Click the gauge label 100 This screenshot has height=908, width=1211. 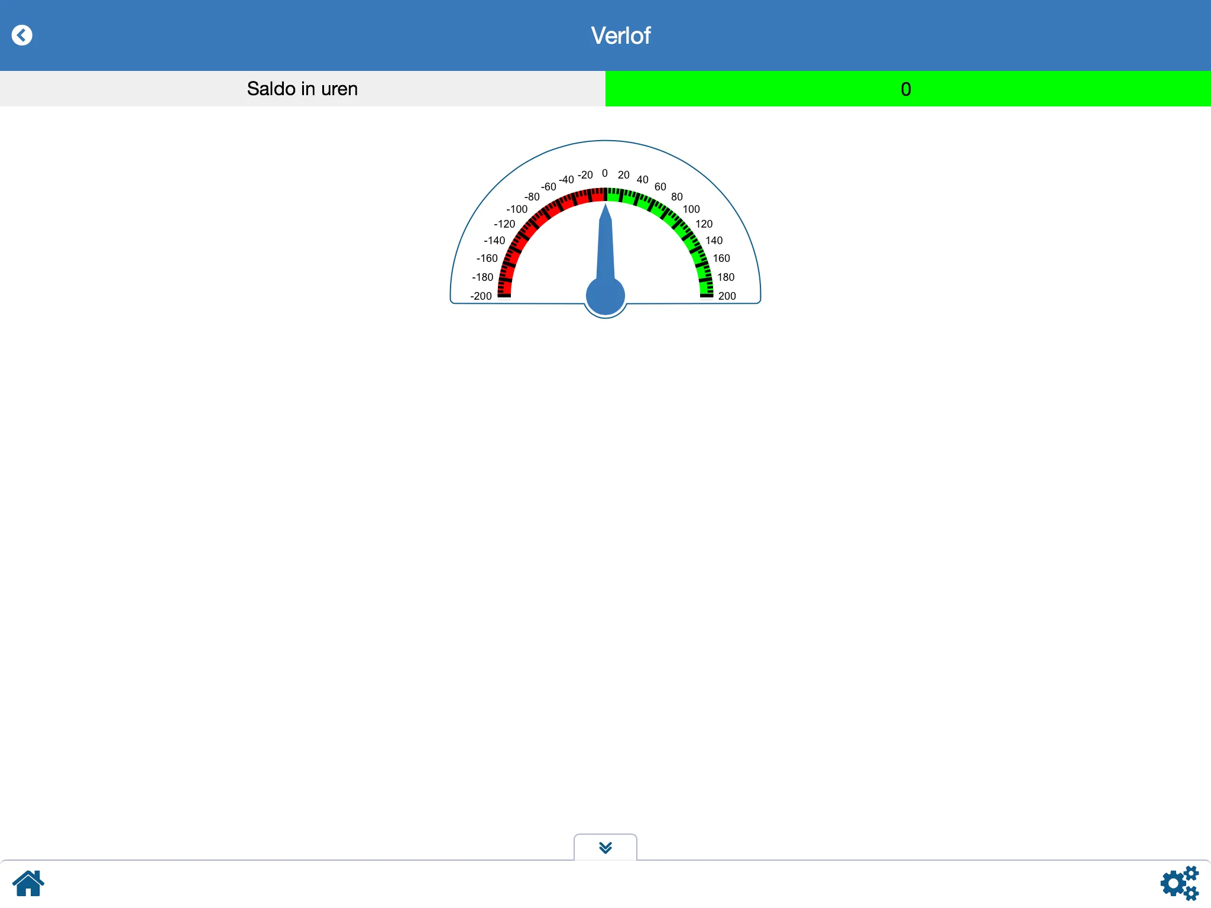pyautogui.click(x=691, y=209)
